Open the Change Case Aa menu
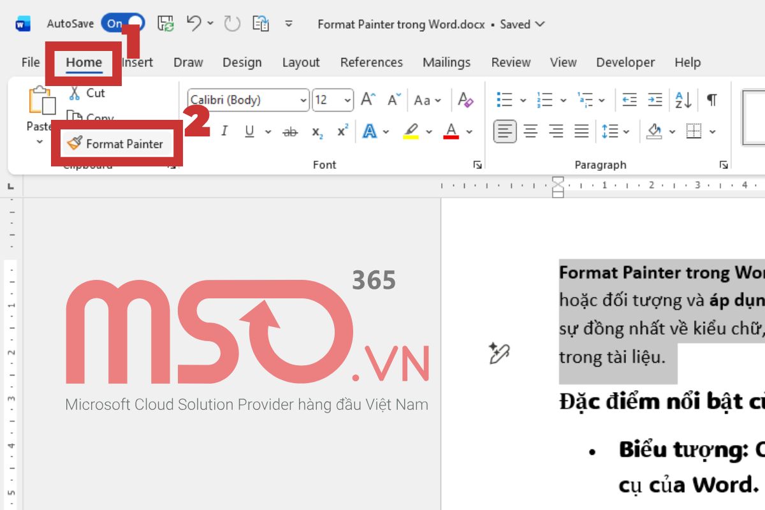 tap(427, 100)
